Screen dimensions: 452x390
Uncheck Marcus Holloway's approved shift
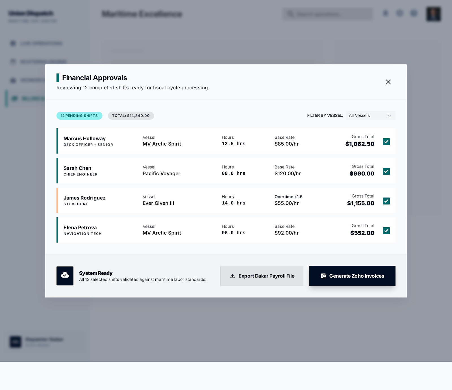[x=386, y=142]
